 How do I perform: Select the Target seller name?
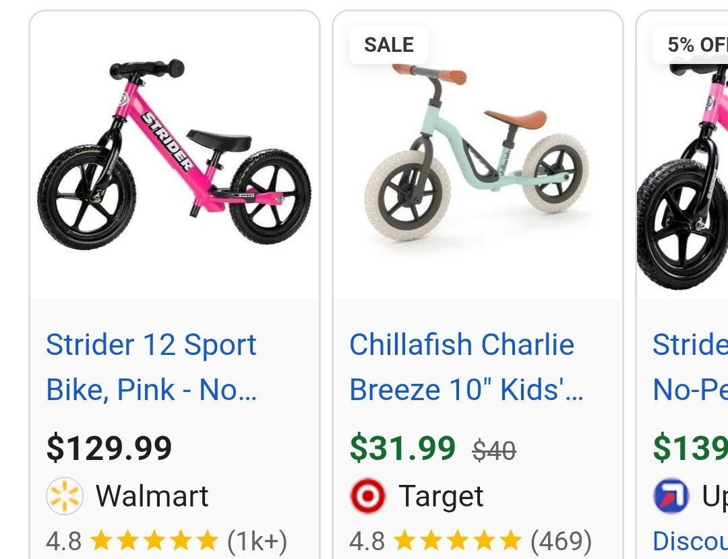441,496
